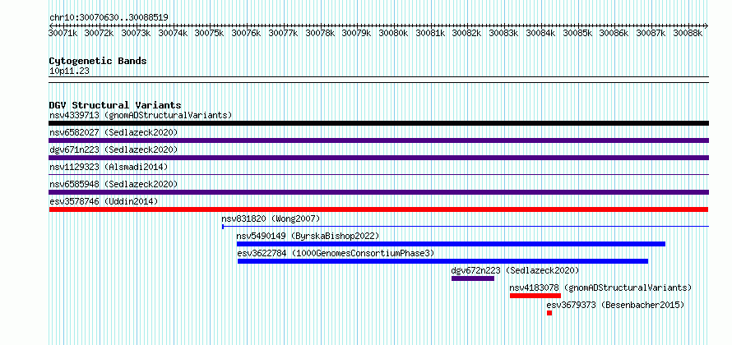The height and width of the screenshot is (345, 732).
Task: Click the nsv4339713 gnomAD black variant bar
Action: pyautogui.click(x=378, y=123)
